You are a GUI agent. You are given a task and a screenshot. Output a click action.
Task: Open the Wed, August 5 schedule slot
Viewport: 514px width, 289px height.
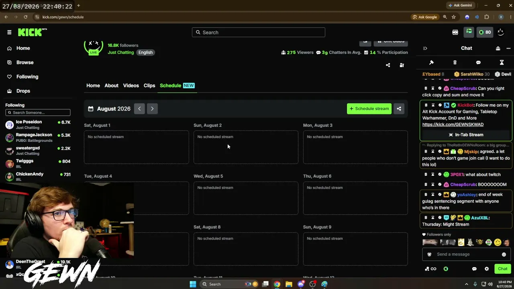pos(246,198)
